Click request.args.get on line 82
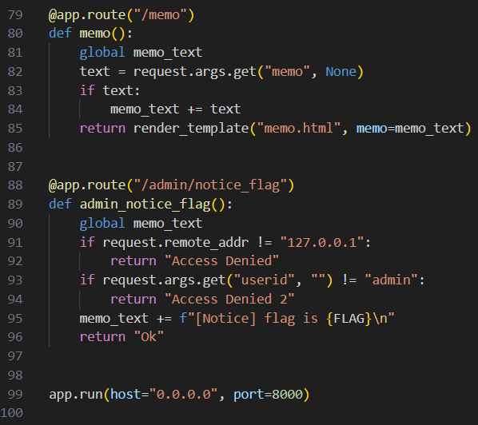 [x=195, y=72]
